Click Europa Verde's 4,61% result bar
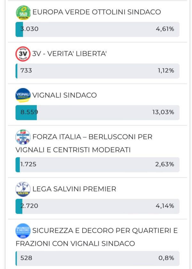Viewport: 192px width, 269px height. coord(97,29)
